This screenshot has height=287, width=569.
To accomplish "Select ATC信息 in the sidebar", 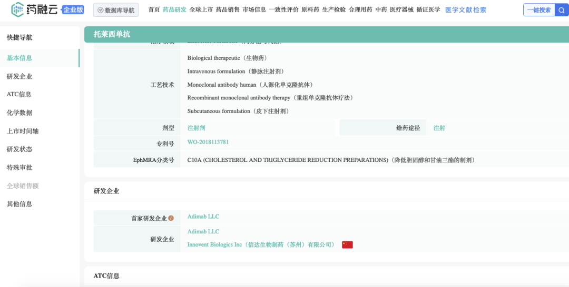I will point(19,95).
